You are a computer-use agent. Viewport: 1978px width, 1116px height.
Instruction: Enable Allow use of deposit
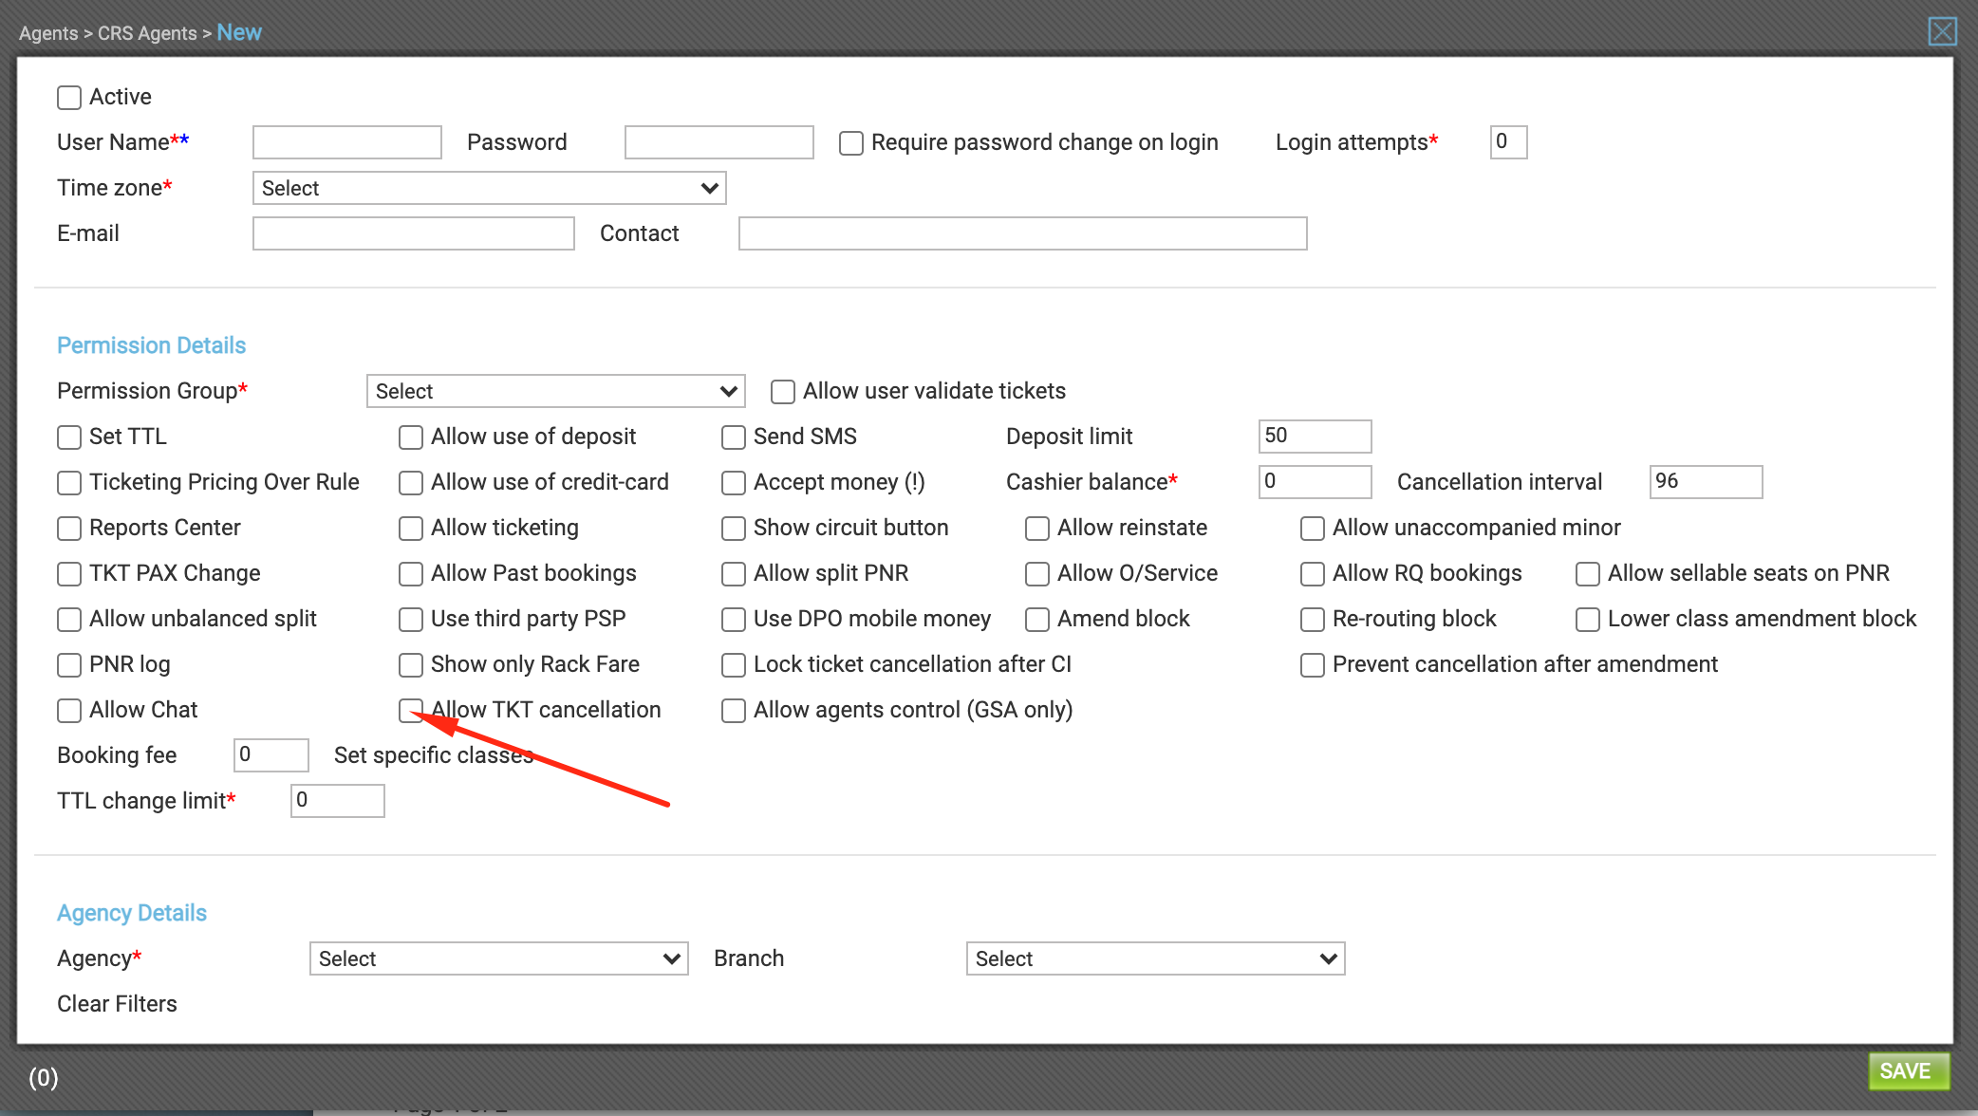[x=411, y=437]
